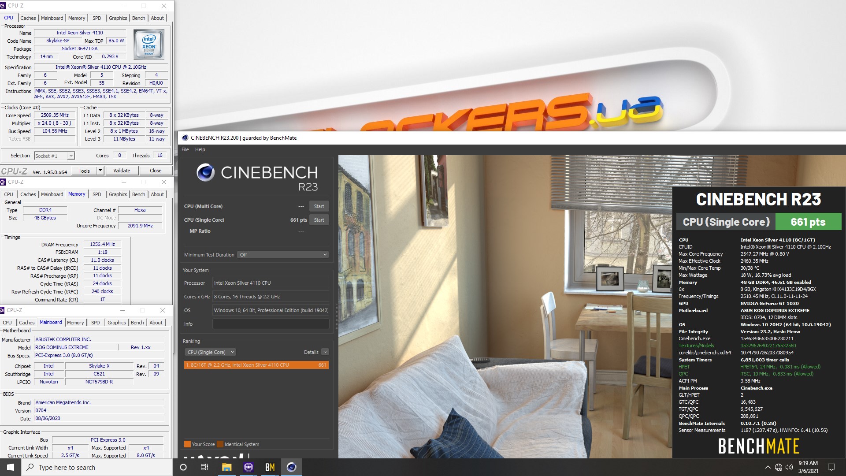846x476 pixels.
Task: Switch to SPD tab in top CPU-Z
Action: click(x=97, y=18)
